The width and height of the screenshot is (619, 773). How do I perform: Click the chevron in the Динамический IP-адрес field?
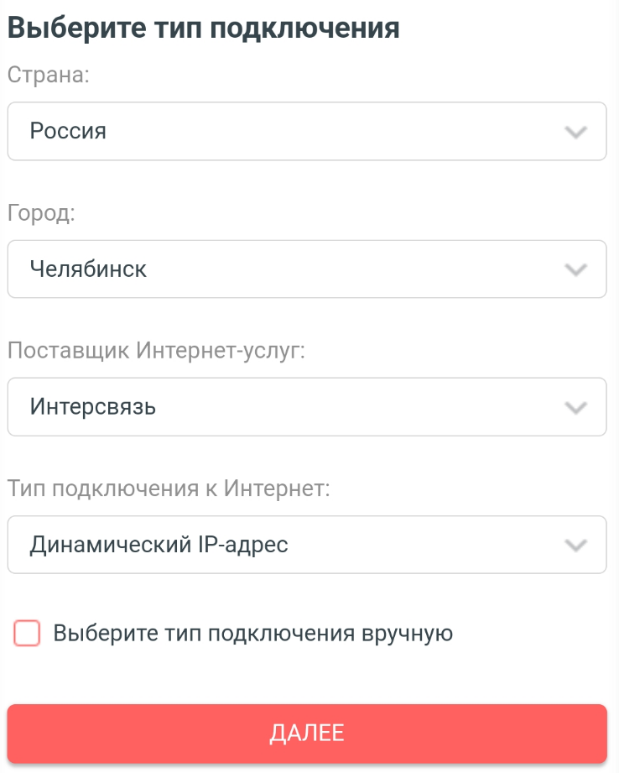[575, 545]
